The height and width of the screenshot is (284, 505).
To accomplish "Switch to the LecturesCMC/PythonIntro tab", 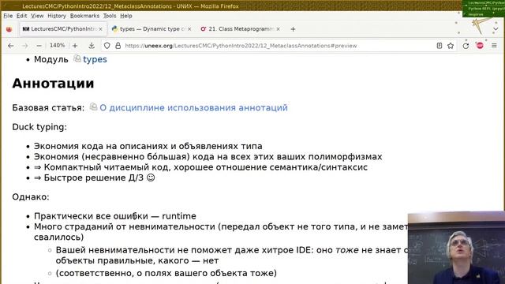I will pos(62,29).
